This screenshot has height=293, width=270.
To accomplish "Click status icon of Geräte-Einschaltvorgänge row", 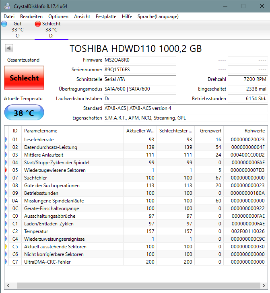I will [6, 208].
